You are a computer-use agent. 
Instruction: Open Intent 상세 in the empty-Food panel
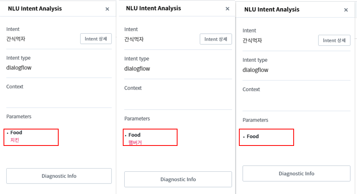tap(334, 40)
